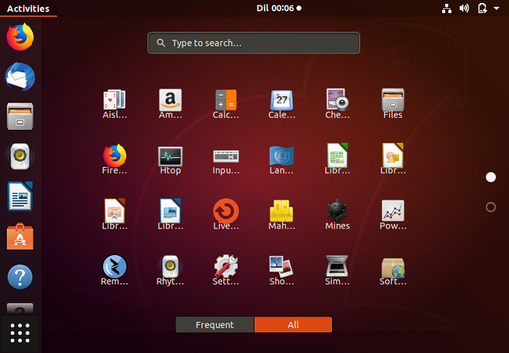
Task: Launch LibreOffice Impress with the presentation icon
Action: (x=114, y=215)
